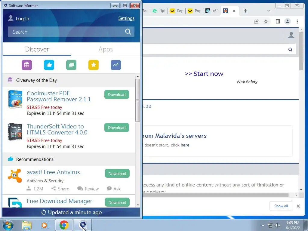Download ThunderSoft Video to HTML5 Converter

click(x=117, y=128)
